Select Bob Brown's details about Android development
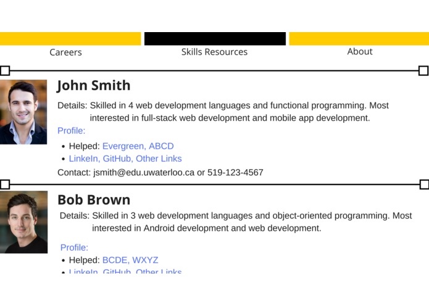The width and height of the screenshot is (429, 305). [x=236, y=222]
